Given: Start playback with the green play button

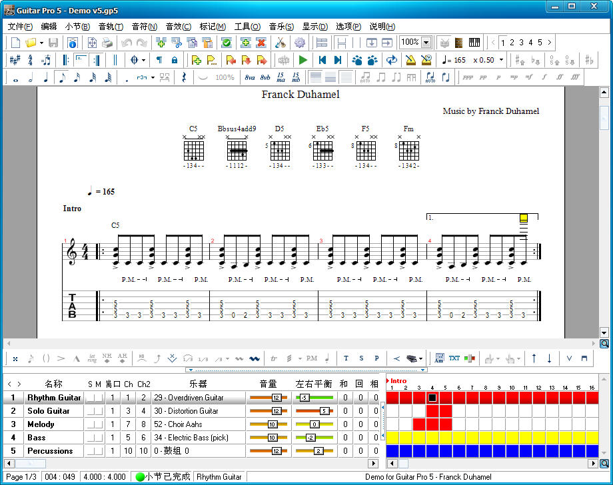Looking at the screenshot, I should 303,60.
